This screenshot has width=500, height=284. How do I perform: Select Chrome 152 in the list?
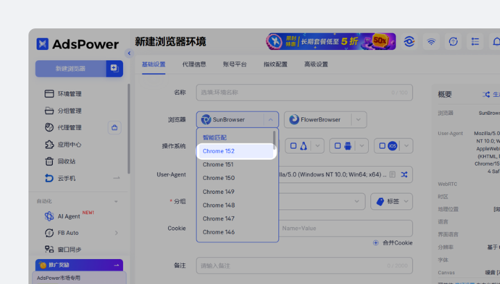[235, 151]
